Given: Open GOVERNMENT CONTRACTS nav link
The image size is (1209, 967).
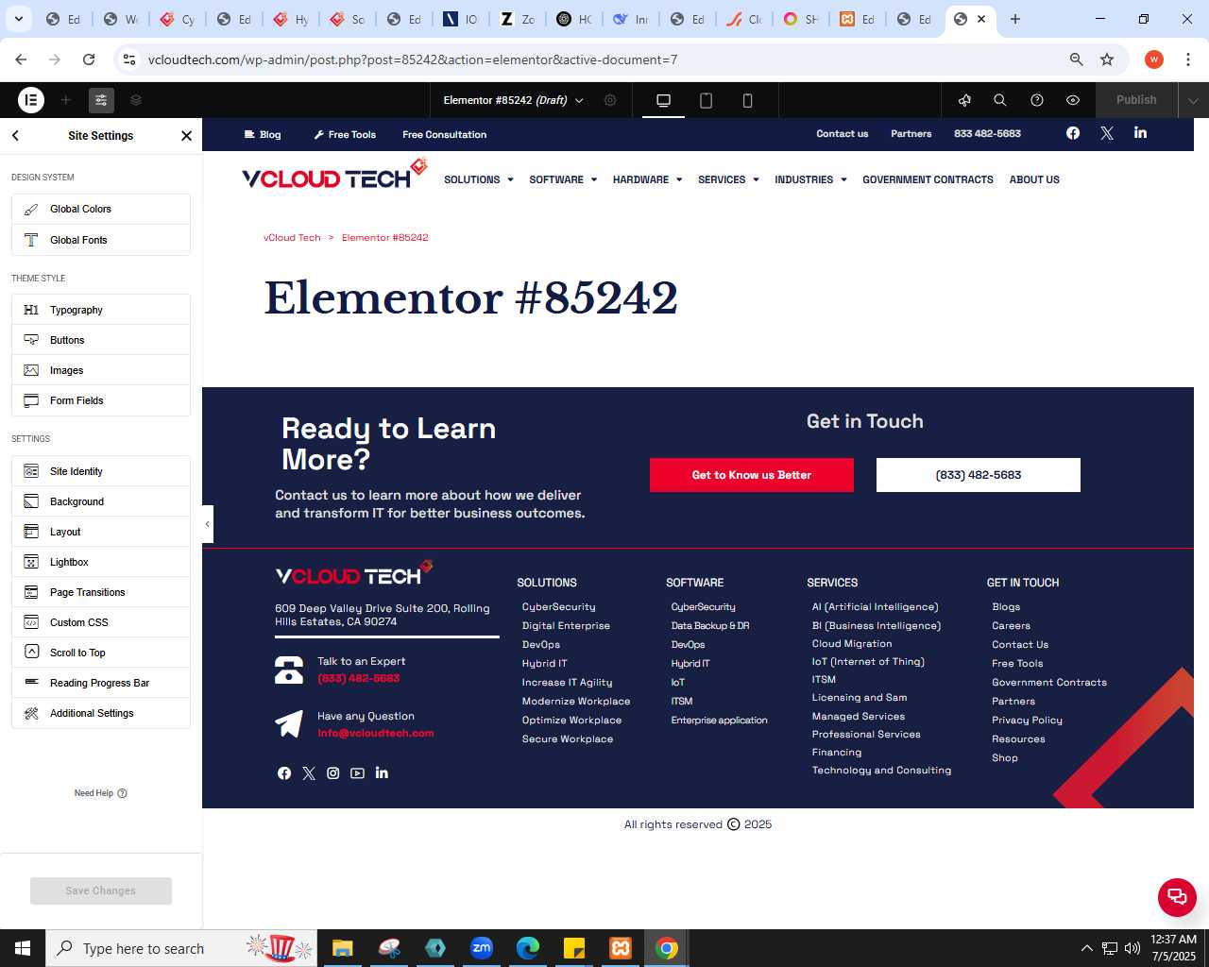Looking at the screenshot, I should (x=928, y=179).
